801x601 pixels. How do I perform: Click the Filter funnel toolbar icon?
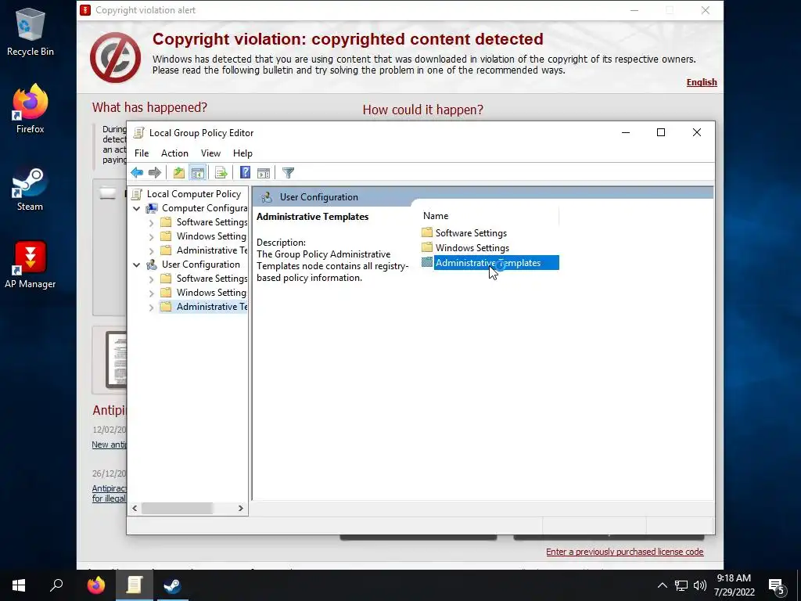288,173
